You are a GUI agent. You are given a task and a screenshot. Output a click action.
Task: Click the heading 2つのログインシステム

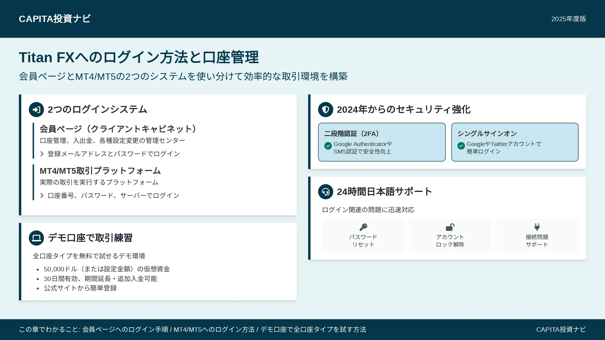[97, 109]
